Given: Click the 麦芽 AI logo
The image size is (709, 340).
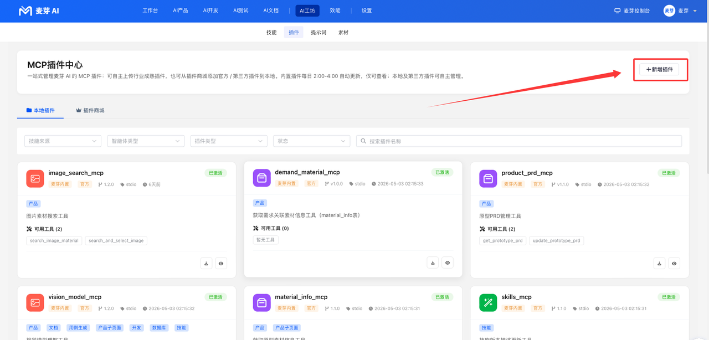Looking at the screenshot, I should [39, 11].
